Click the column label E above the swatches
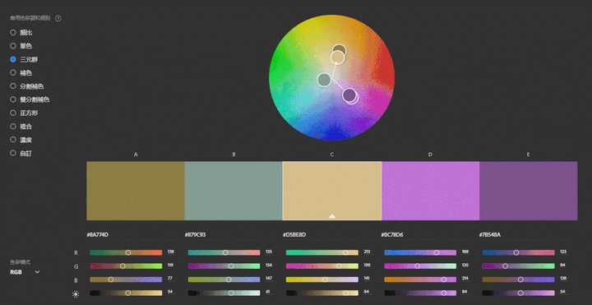The height and width of the screenshot is (305, 592). (x=528, y=155)
